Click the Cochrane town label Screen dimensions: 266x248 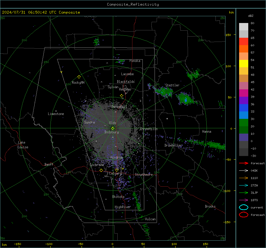tap(97, 165)
